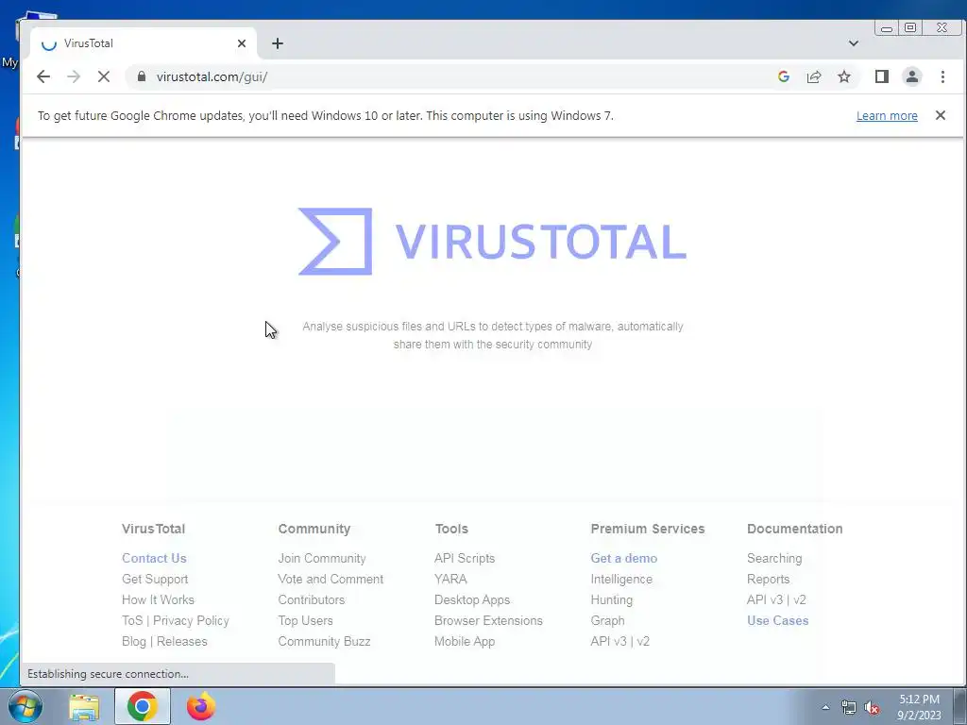The height and width of the screenshot is (725, 967).
Task: Expand the tab search chevron
Action: click(x=854, y=43)
